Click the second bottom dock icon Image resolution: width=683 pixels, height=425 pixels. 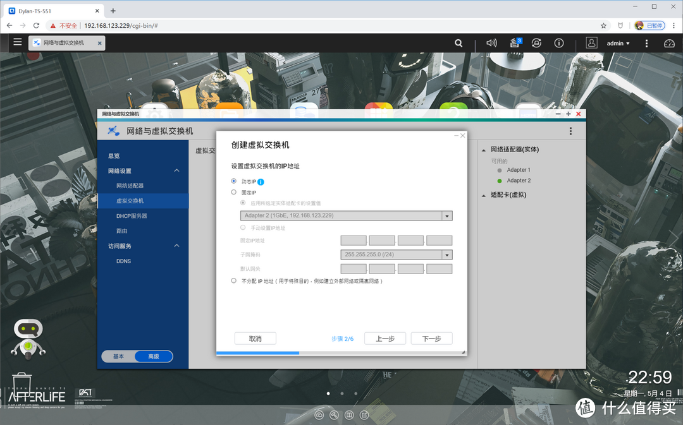[x=334, y=415]
